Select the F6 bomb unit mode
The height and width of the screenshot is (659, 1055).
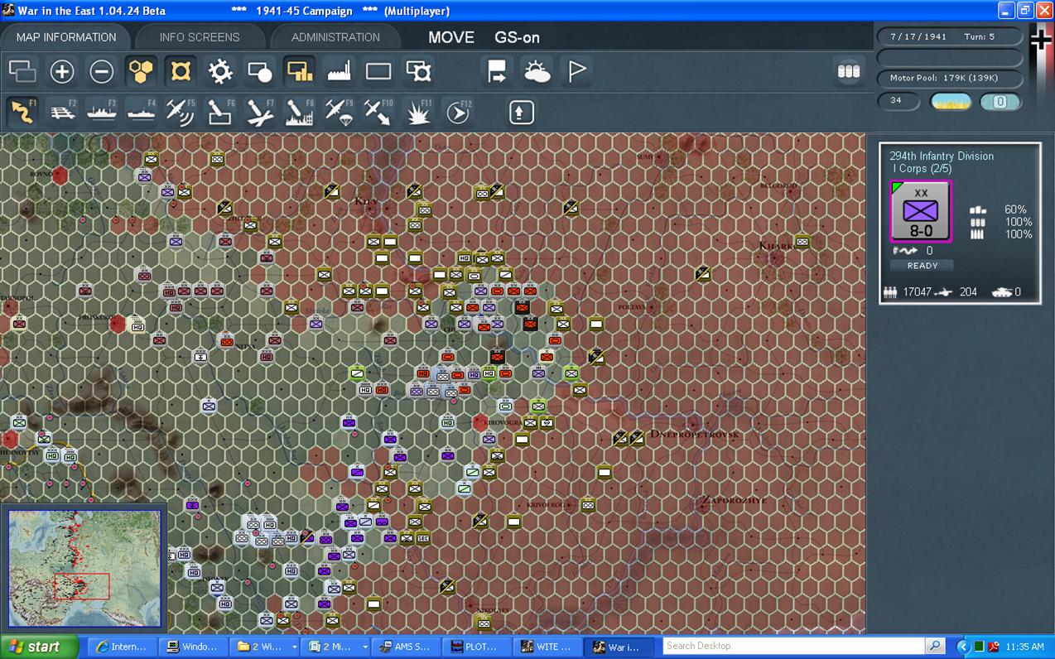click(x=220, y=112)
